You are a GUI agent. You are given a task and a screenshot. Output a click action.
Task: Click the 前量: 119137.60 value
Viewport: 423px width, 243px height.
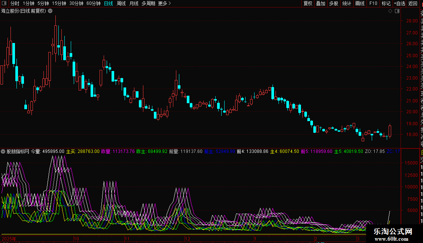(186, 151)
